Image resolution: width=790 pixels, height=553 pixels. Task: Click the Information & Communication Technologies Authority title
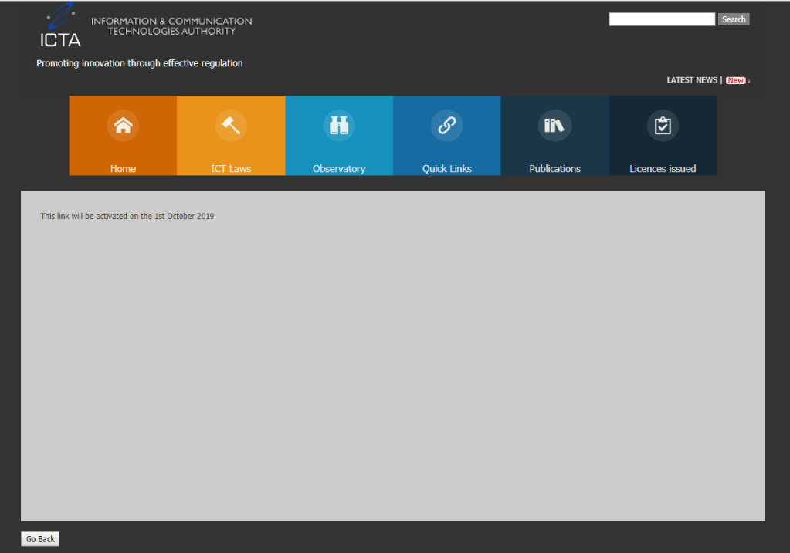[171, 26]
